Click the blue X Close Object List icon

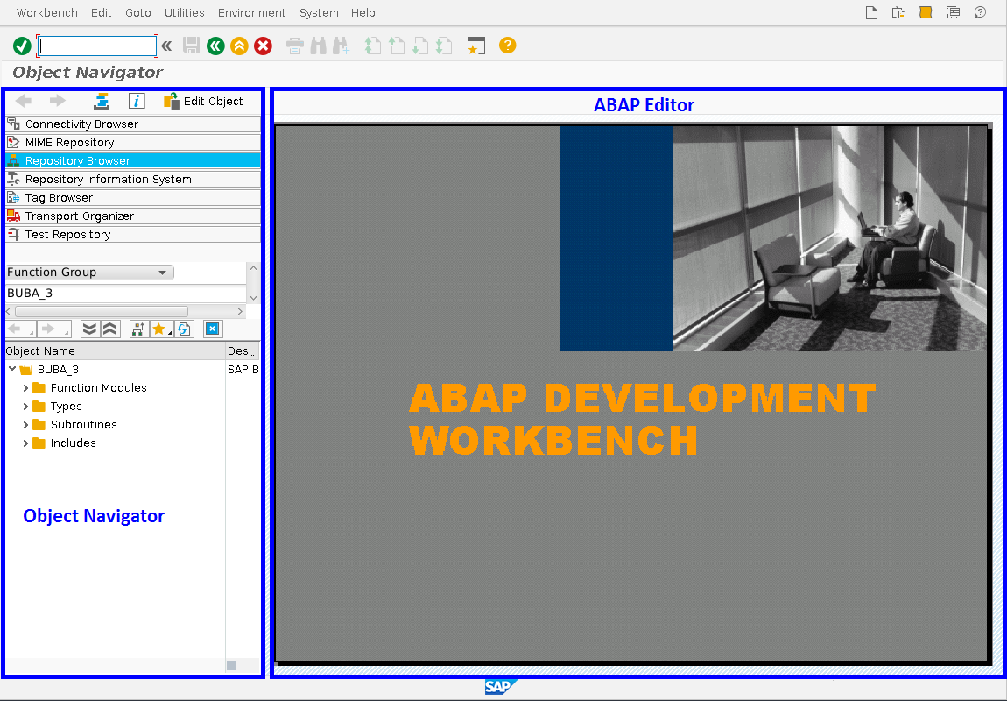coord(213,329)
